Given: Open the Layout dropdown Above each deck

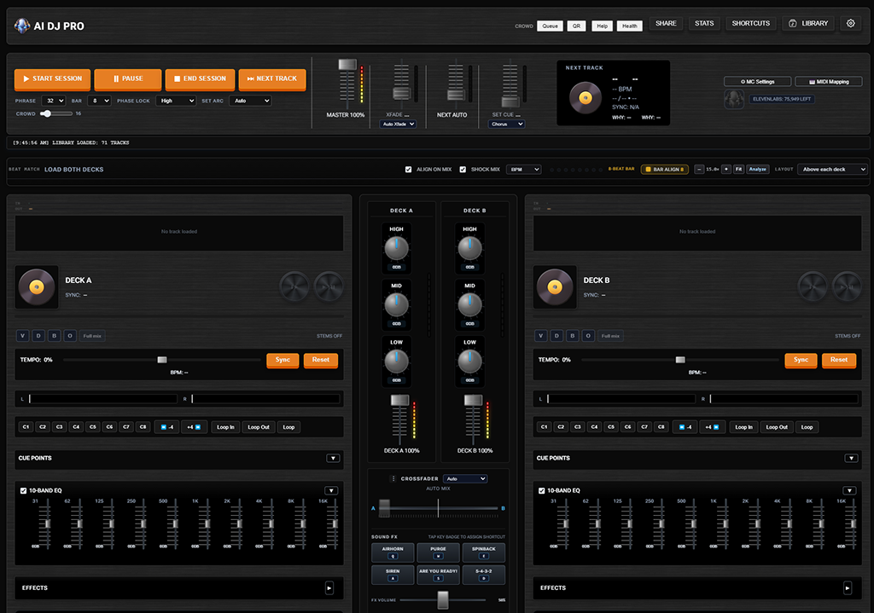Looking at the screenshot, I should click(833, 170).
